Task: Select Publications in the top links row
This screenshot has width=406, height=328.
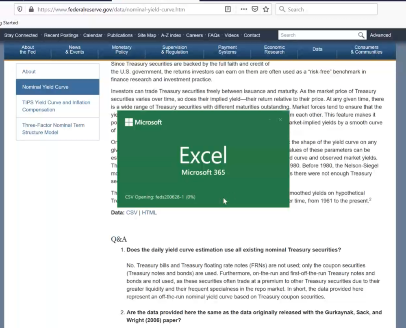Action: 120,35
